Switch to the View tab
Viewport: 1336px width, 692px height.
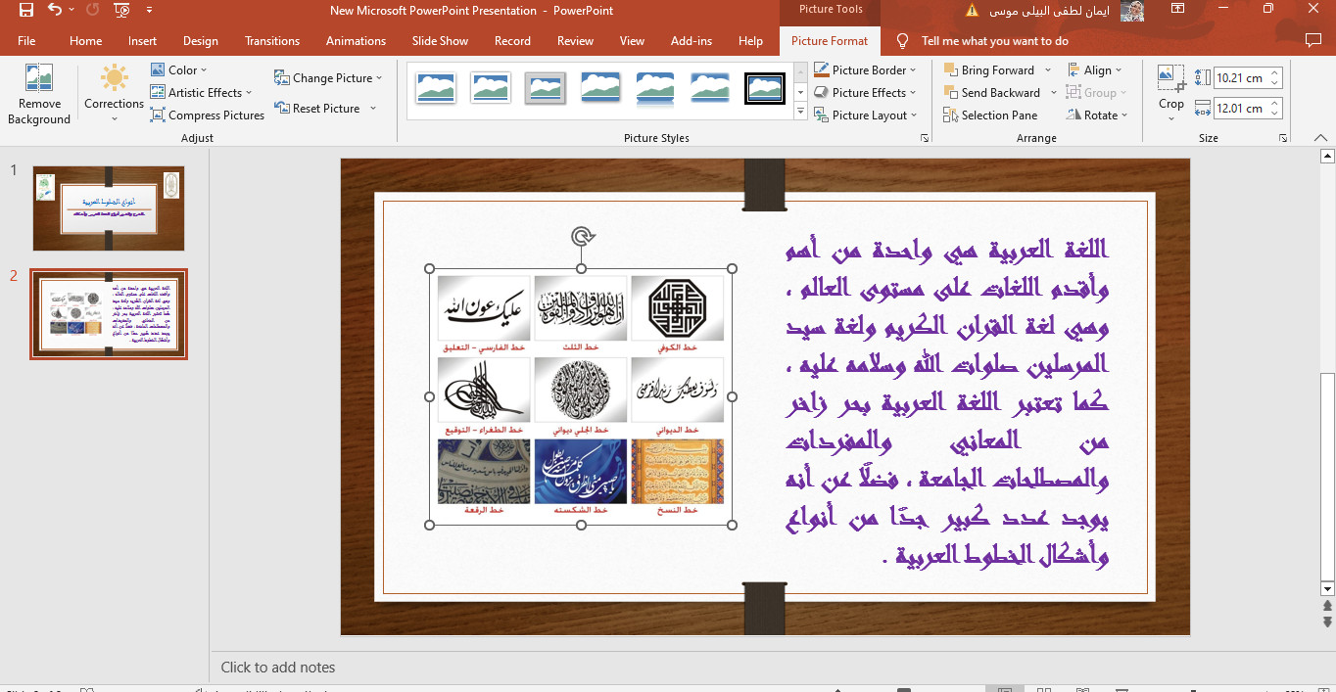point(632,41)
